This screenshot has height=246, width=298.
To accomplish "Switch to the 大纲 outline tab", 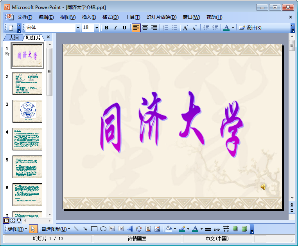I will tap(14, 38).
